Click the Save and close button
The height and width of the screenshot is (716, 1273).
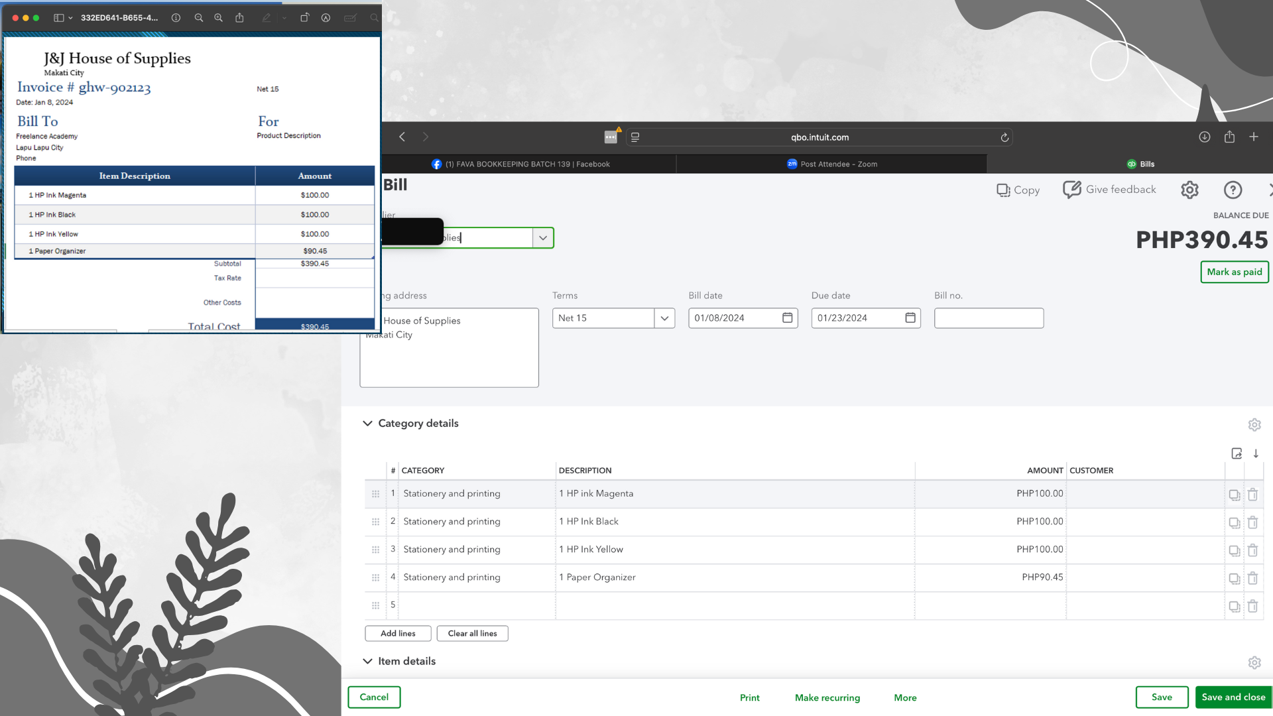click(1233, 697)
